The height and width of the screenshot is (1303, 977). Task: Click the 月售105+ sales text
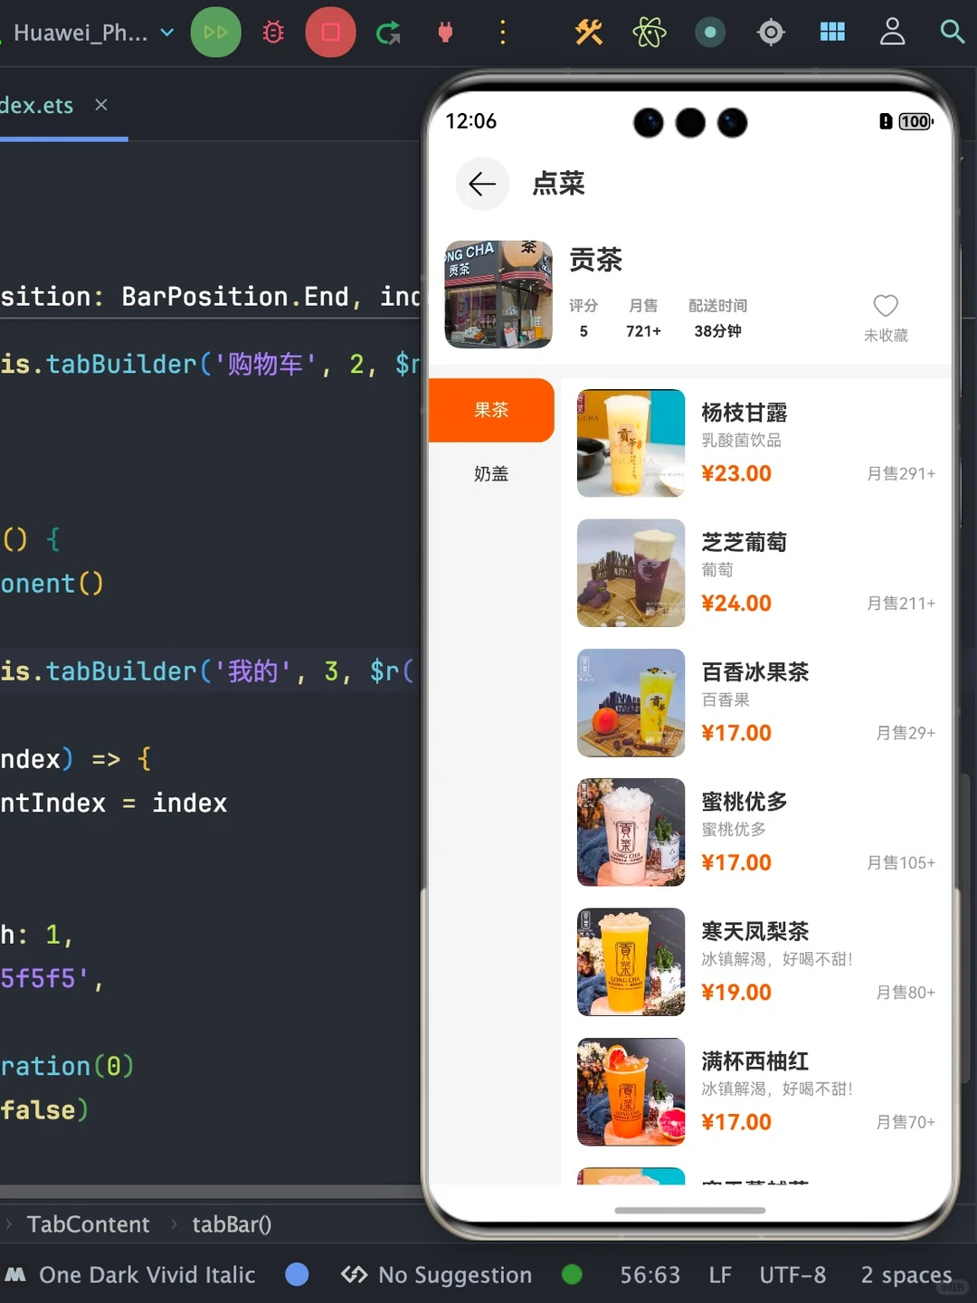tap(901, 862)
